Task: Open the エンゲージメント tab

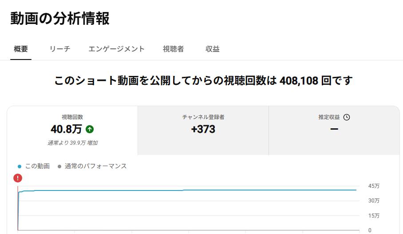Action: pos(116,49)
